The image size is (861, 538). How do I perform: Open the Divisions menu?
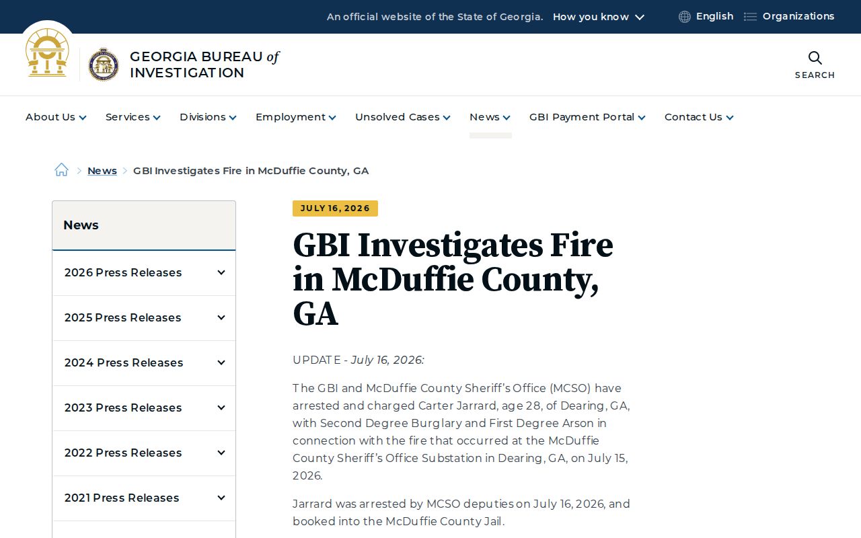coord(208,117)
